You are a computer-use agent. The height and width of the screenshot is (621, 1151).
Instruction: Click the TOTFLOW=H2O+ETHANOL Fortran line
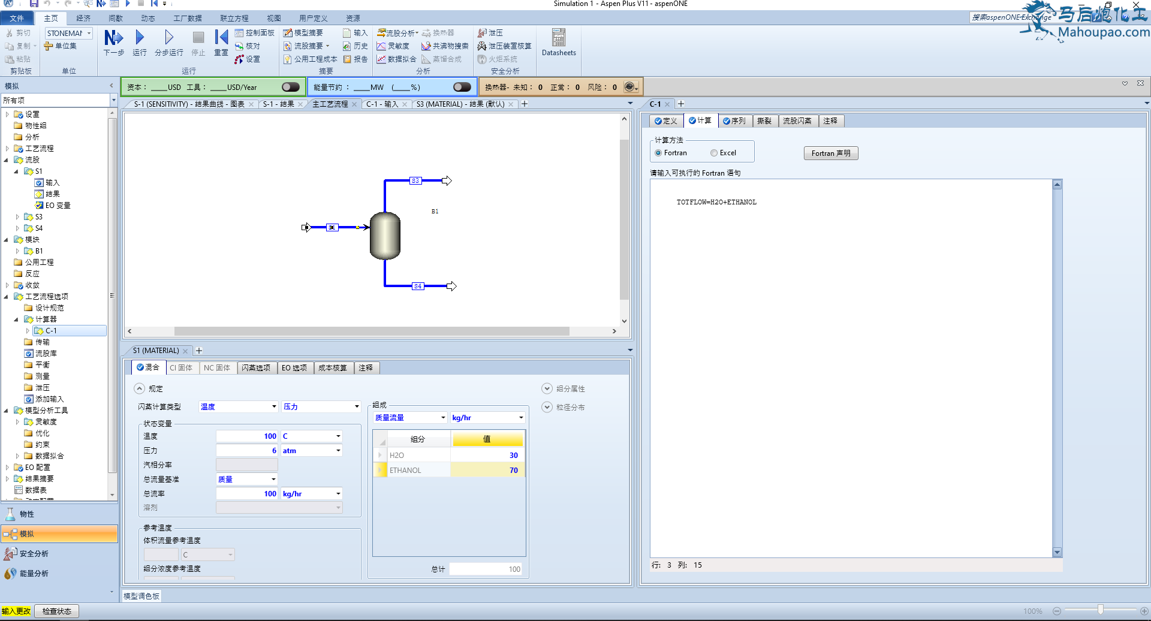point(716,203)
